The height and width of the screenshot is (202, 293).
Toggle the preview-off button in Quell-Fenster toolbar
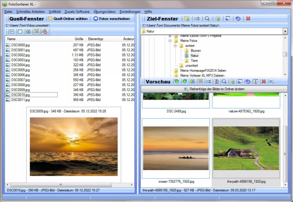pyautogui.click(x=45, y=31)
